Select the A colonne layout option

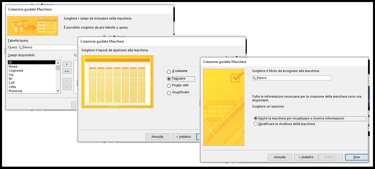coord(177,71)
